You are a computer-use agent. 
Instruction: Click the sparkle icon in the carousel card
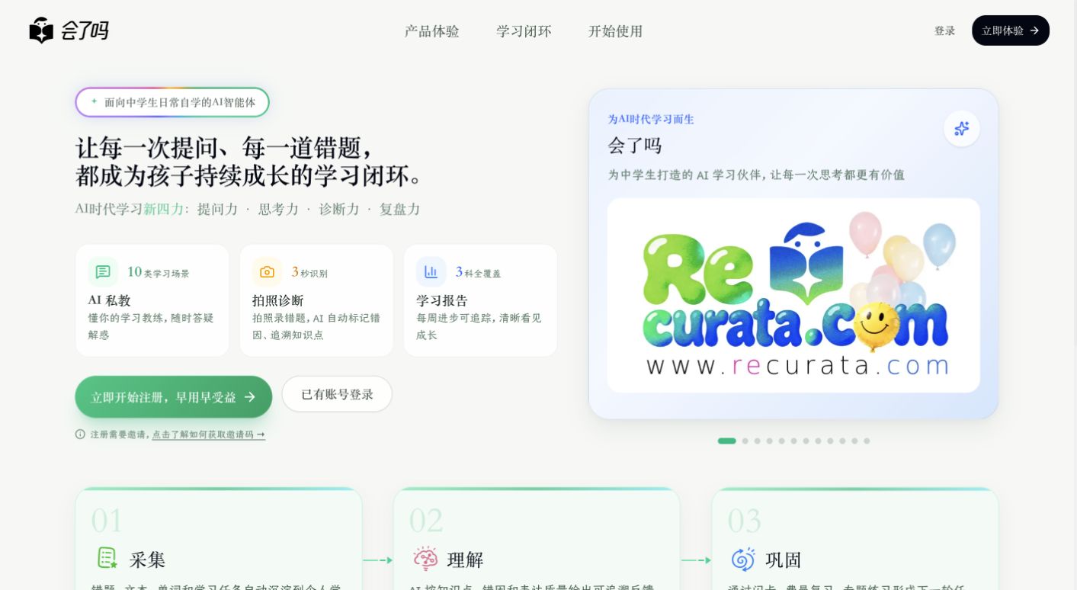coord(961,129)
